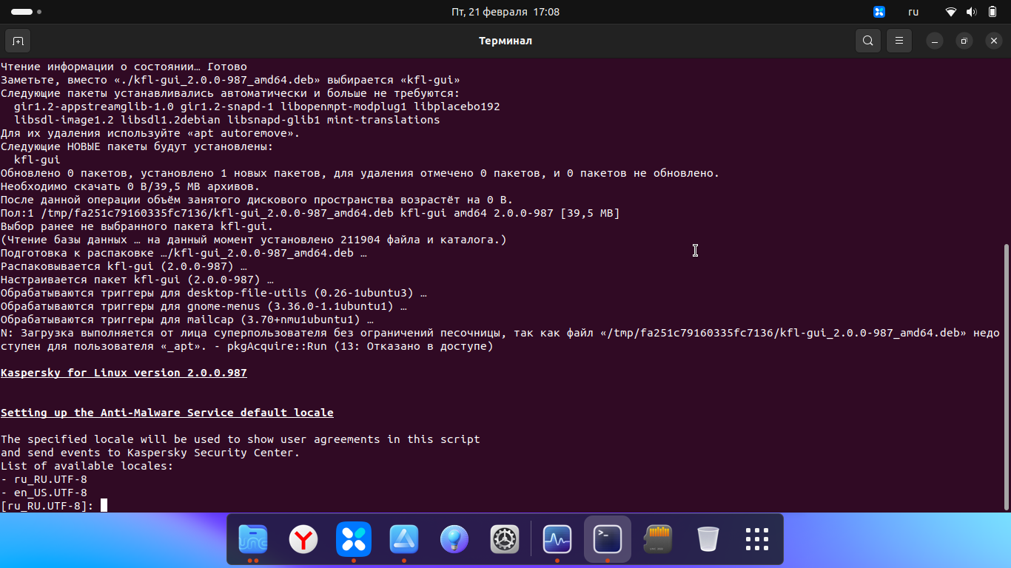Screen dimensions: 1011x568
Task: Open the Wi-Fi status indicator
Action: point(951,12)
